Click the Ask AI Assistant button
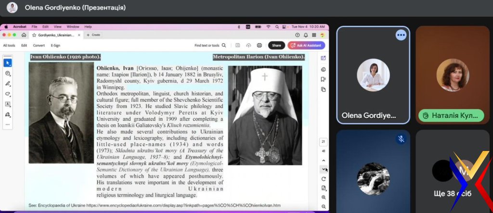The width and height of the screenshot is (493, 213). pyautogui.click(x=306, y=45)
